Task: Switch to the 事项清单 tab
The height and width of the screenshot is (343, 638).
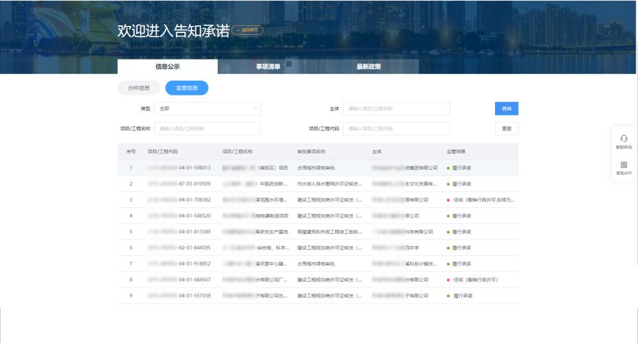Action: click(x=268, y=67)
